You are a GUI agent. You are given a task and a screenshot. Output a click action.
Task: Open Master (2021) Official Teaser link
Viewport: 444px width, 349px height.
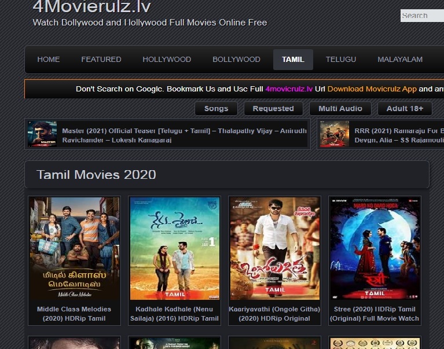click(184, 135)
